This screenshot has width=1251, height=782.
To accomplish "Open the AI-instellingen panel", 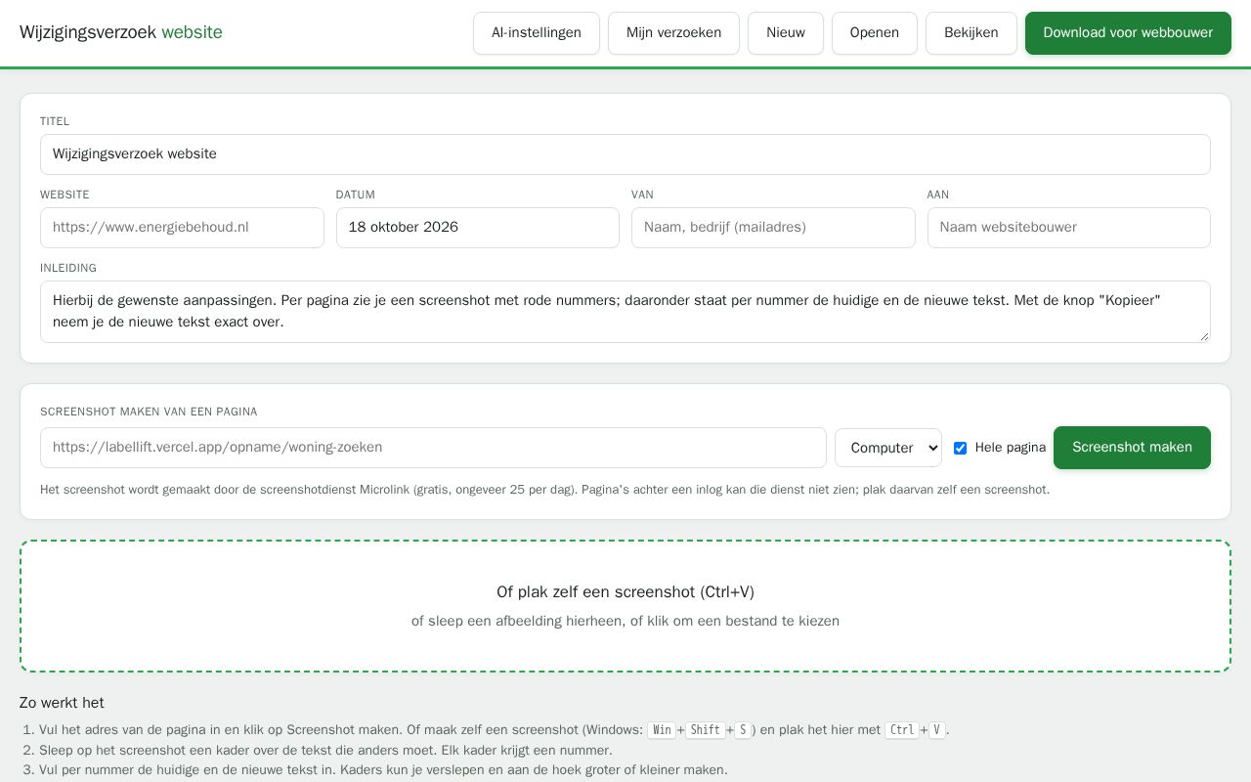I will [537, 33].
